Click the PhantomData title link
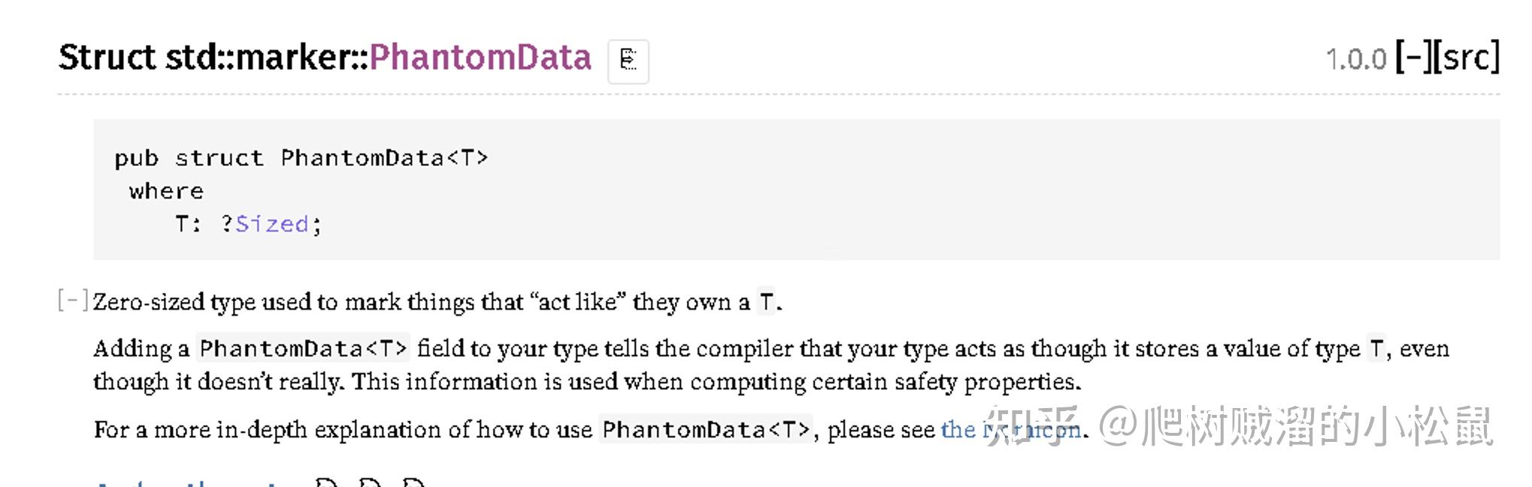This screenshot has height=487, width=1532. click(481, 56)
